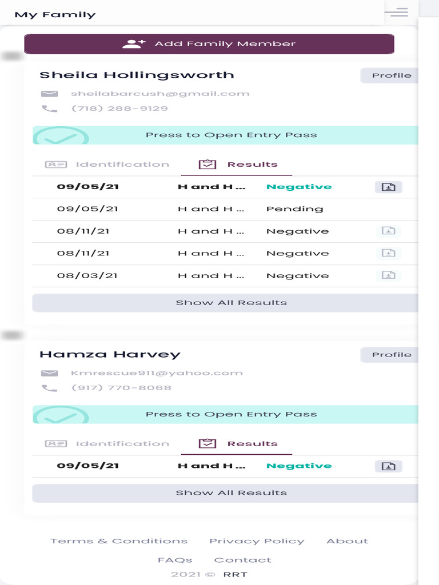Click phone icon beside Hamza's number
Image resolution: width=439 pixels, height=585 pixels.
coord(50,388)
